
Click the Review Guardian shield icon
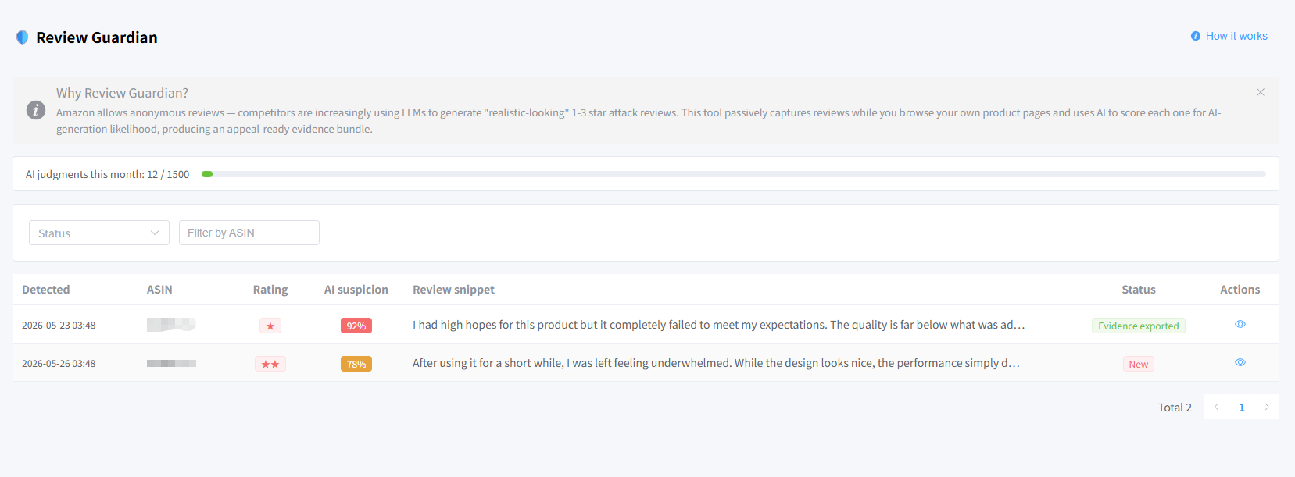pos(23,37)
